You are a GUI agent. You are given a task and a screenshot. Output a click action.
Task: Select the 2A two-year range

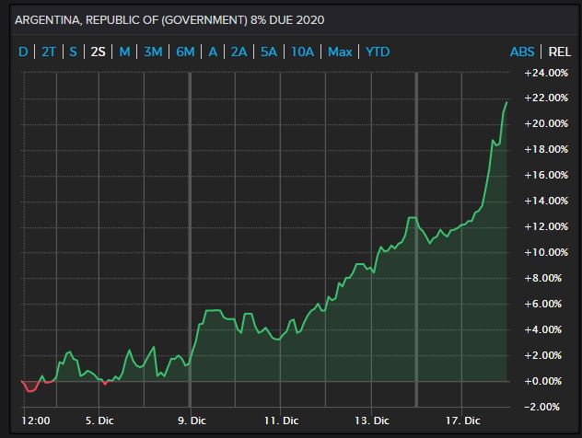[239, 52]
